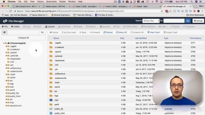Click Unselect All files

tap(137, 32)
